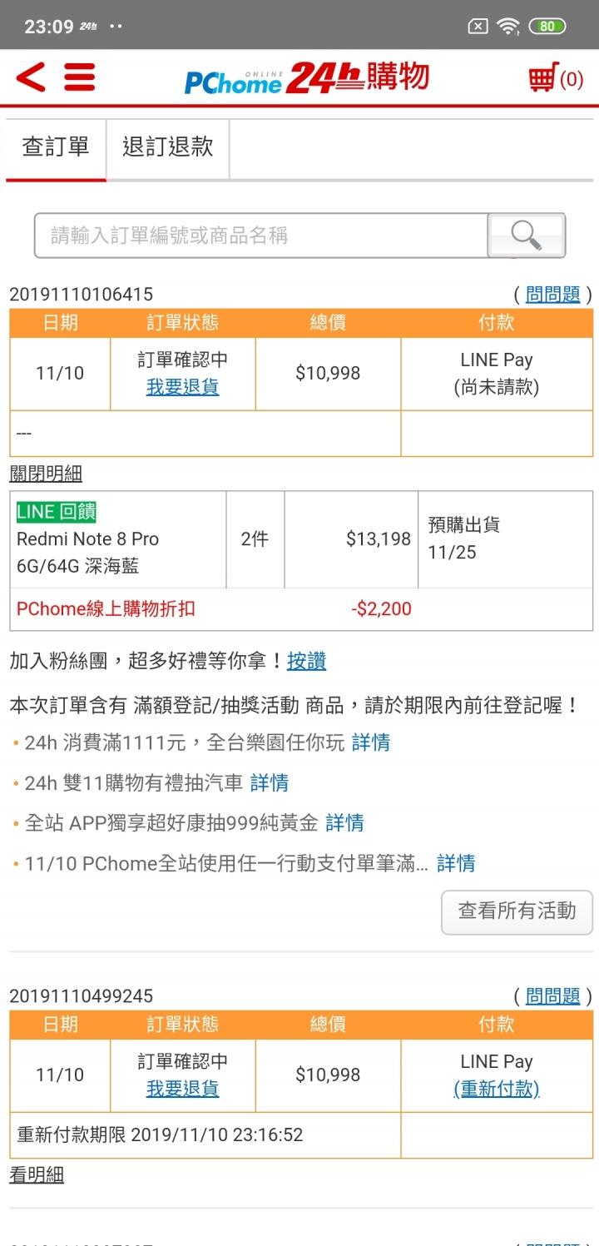Tap the PChome 24h購物 logo
The image size is (599, 1246).
coord(306,78)
